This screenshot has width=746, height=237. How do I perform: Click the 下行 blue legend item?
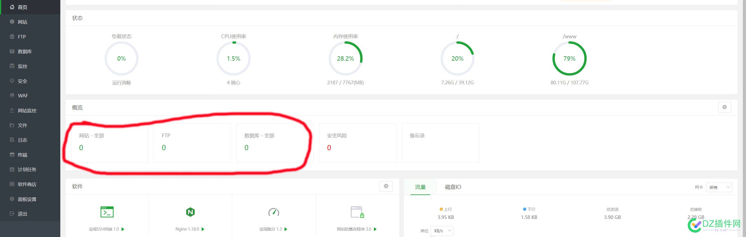coord(529,209)
